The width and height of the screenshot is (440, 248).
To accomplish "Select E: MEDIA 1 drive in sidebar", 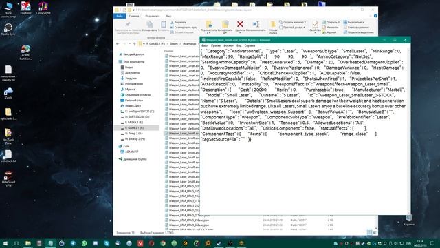I will (x=132, y=123).
